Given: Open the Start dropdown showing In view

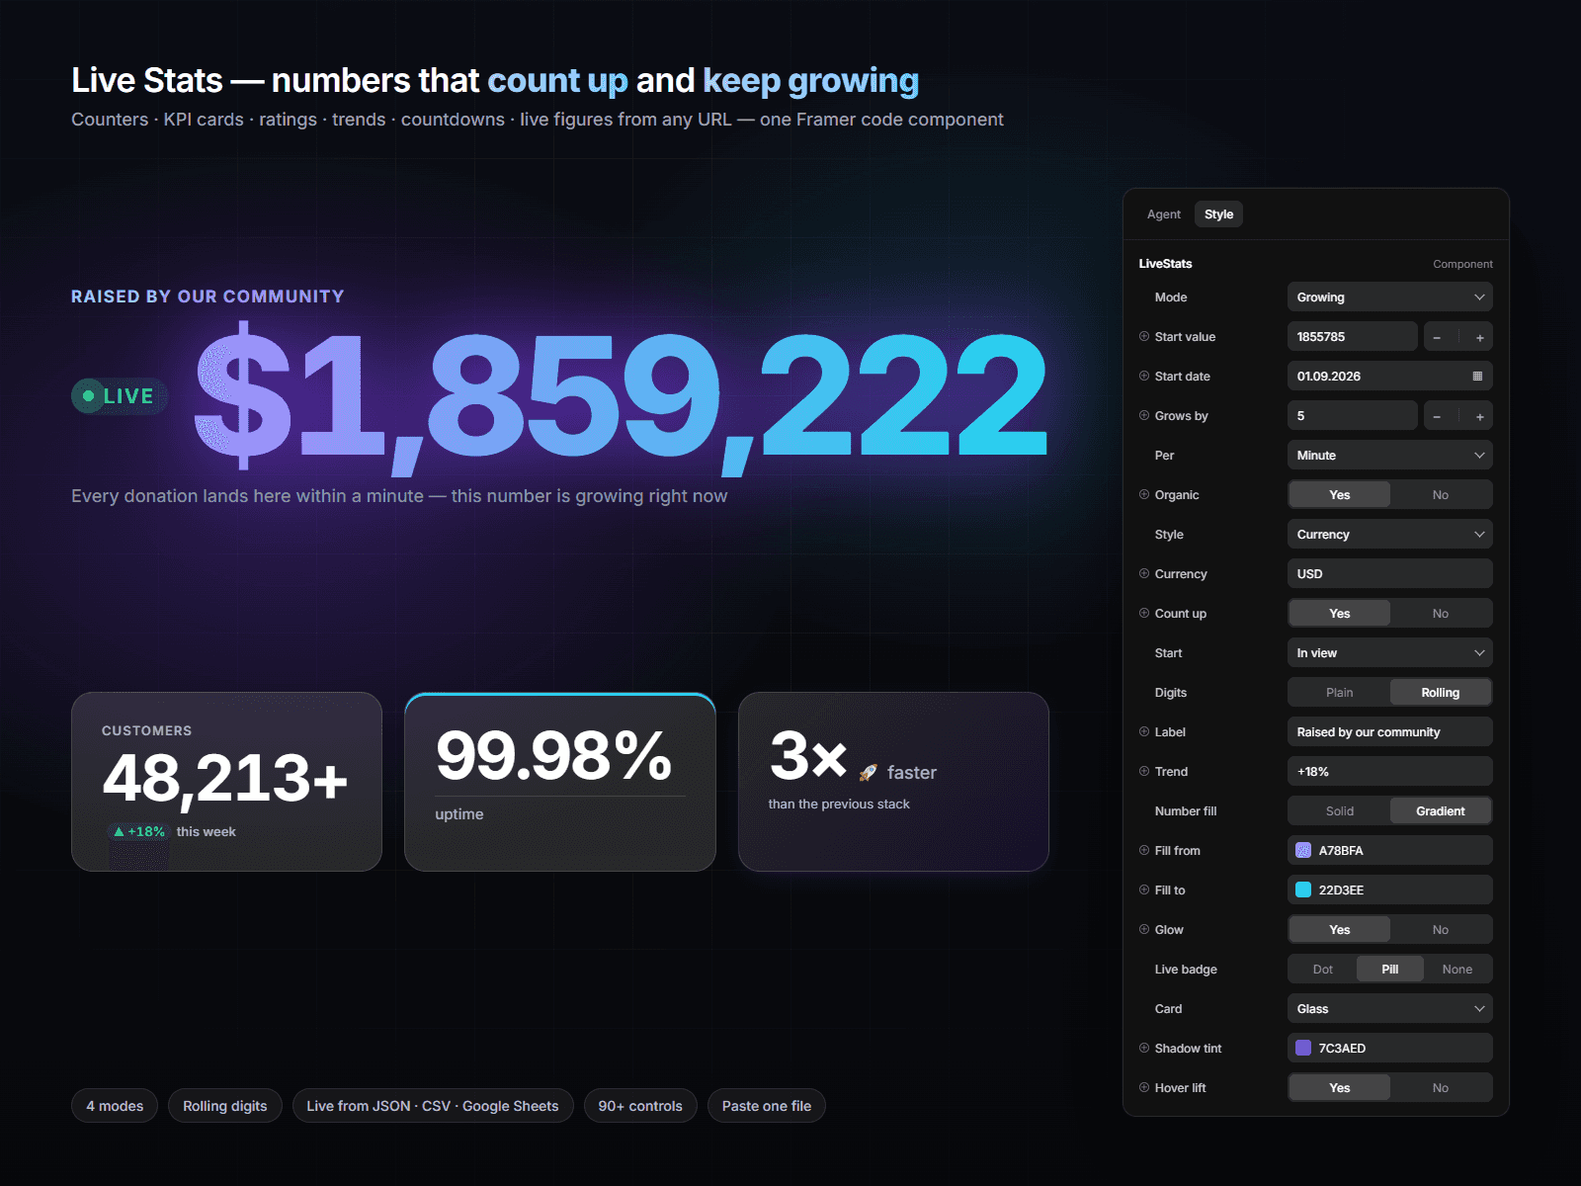Looking at the screenshot, I should (x=1389, y=653).
